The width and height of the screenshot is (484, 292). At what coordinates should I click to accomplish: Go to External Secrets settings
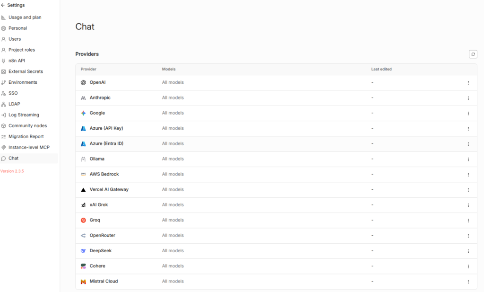(x=26, y=71)
